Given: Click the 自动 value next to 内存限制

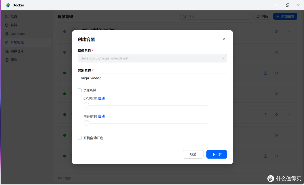Looking at the screenshot, I should click(x=101, y=117).
